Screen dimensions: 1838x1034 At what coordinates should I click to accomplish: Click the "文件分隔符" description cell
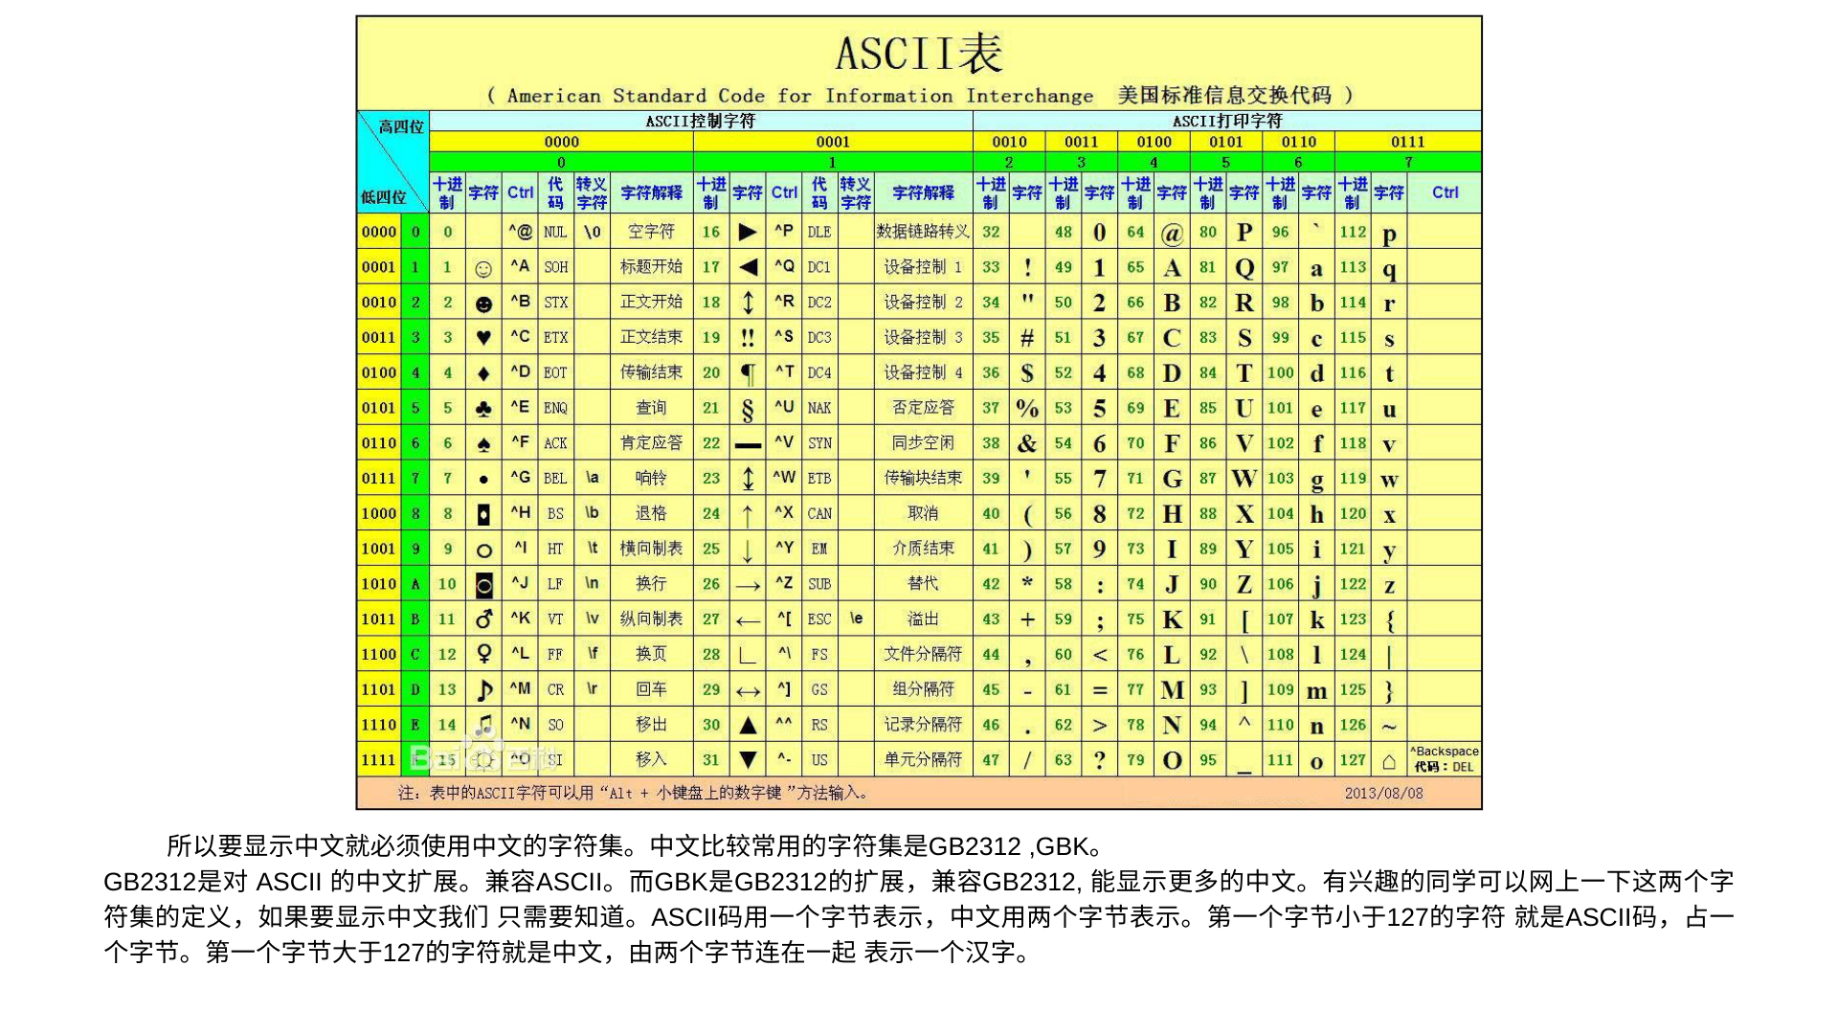click(x=923, y=654)
